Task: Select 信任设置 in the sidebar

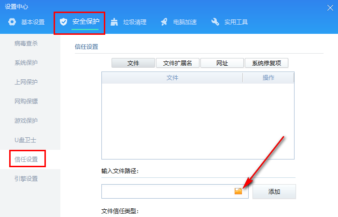Action: pos(26,159)
